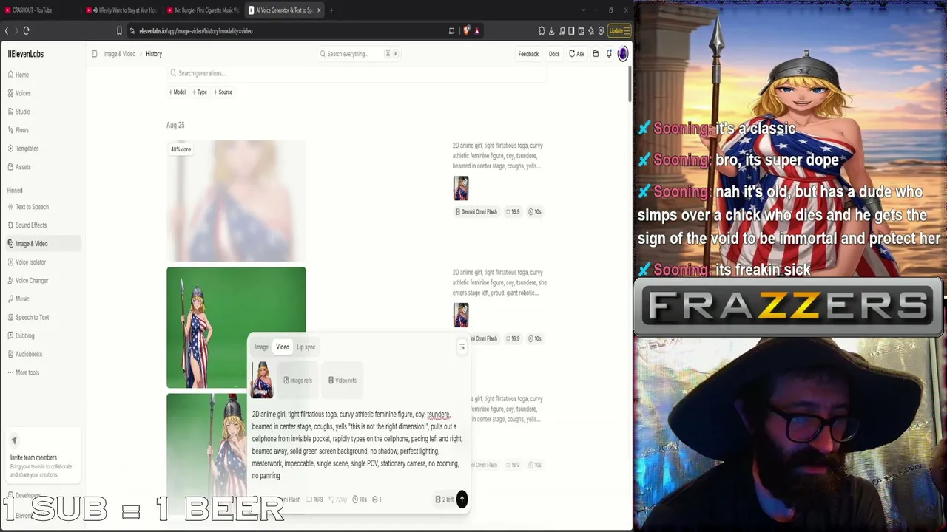Open the browser downloads icon
The image size is (947, 532).
click(x=551, y=31)
